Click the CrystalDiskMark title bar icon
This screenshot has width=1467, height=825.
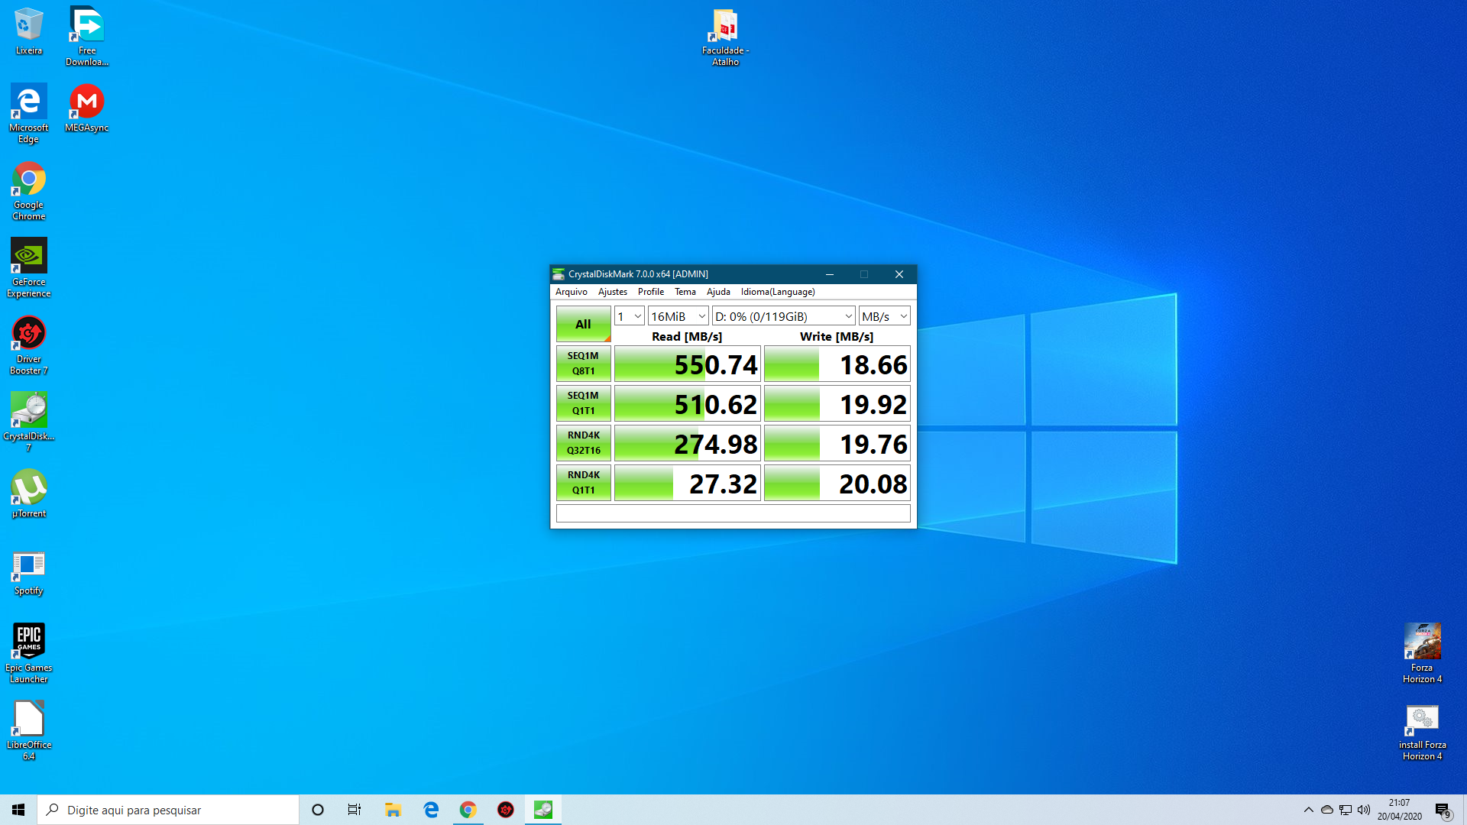559,274
